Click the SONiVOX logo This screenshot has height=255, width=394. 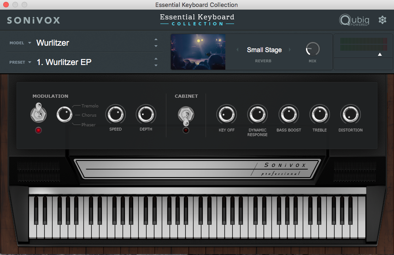(x=33, y=20)
